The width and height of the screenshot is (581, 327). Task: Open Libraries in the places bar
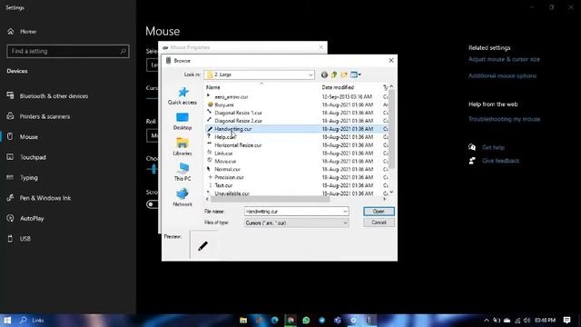pos(182,147)
